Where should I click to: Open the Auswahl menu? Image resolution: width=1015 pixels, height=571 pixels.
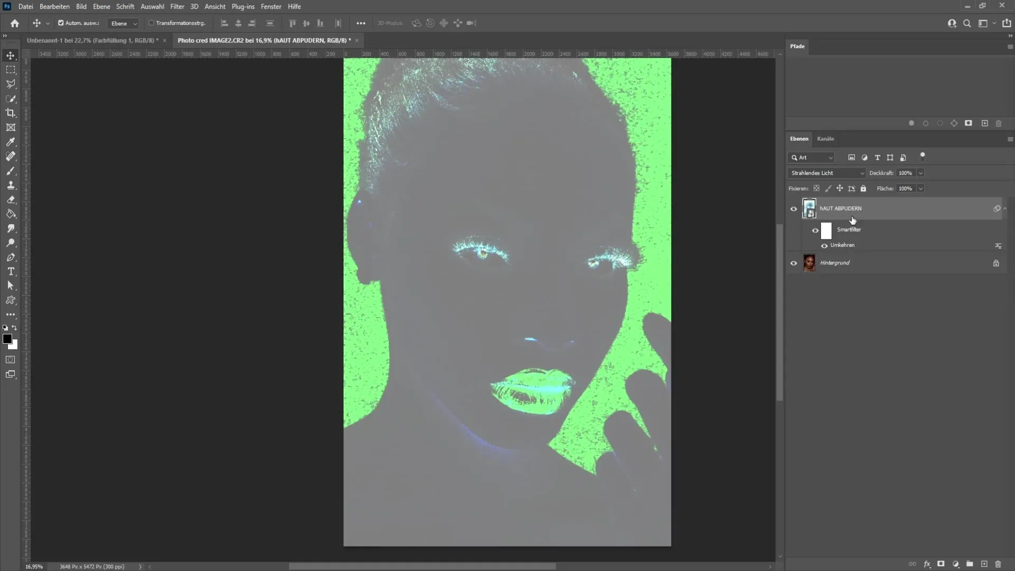152,6
